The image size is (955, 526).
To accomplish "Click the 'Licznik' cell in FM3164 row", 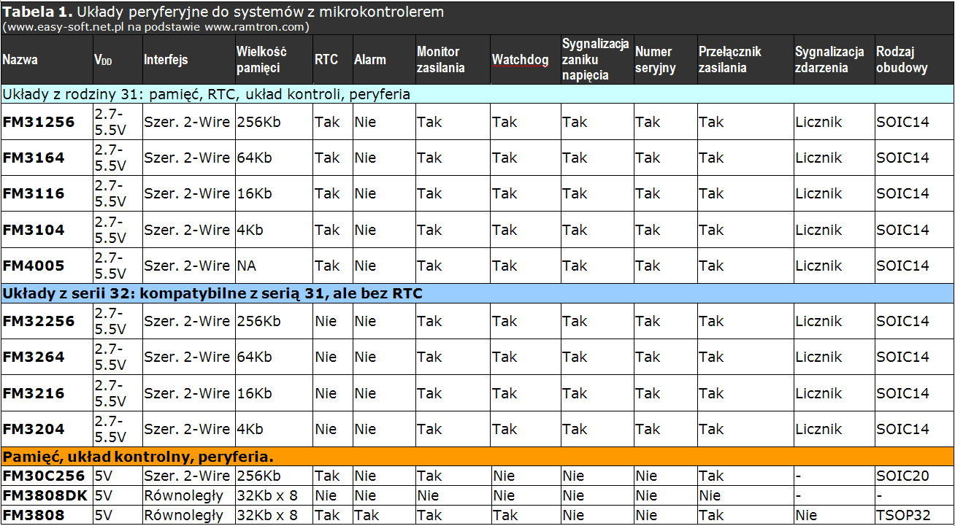I will point(835,158).
